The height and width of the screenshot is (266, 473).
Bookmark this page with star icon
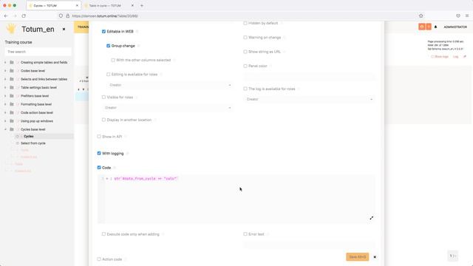coord(421,16)
